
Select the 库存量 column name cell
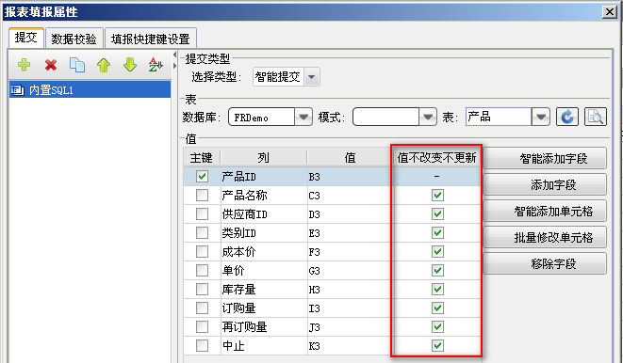tap(264, 290)
